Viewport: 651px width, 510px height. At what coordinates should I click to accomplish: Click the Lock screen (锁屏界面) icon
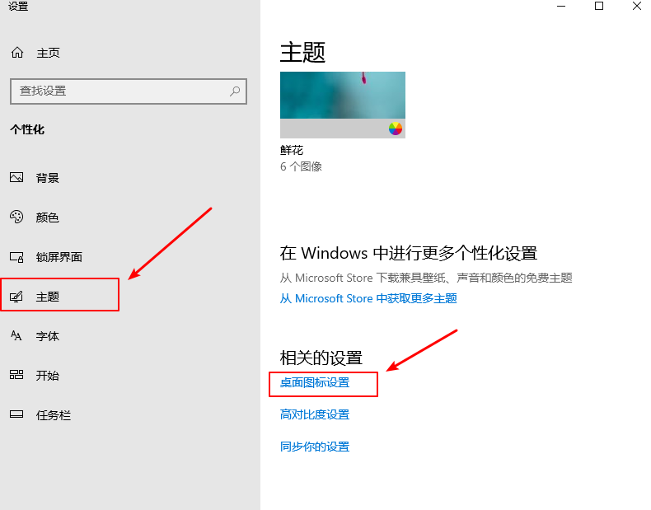tap(16, 257)
